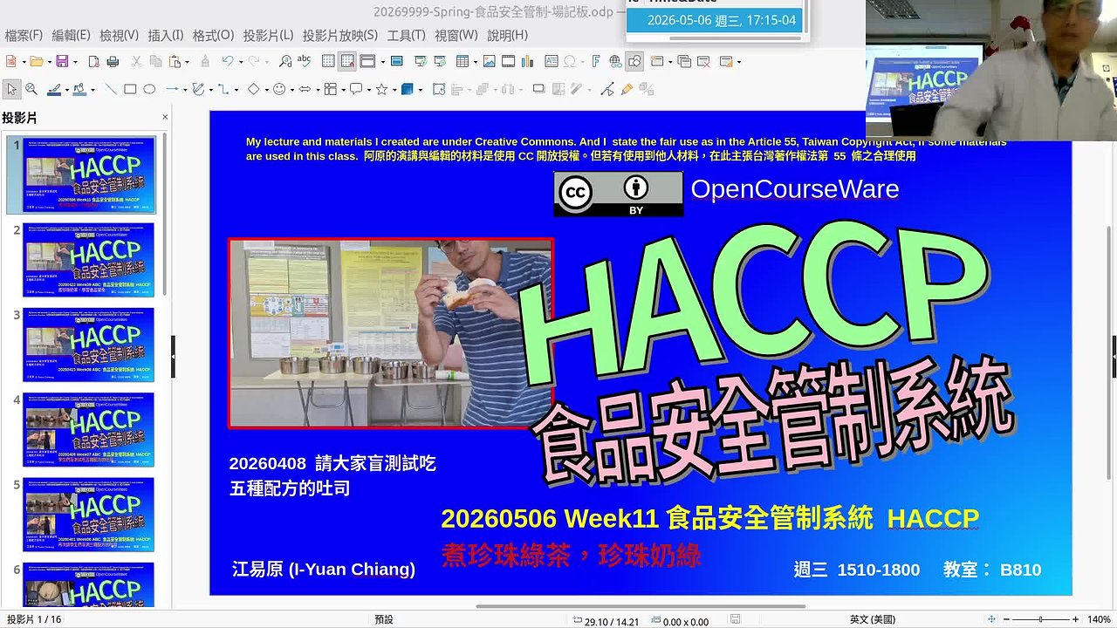Click the Insert Text Box icon

click(552, 61)
